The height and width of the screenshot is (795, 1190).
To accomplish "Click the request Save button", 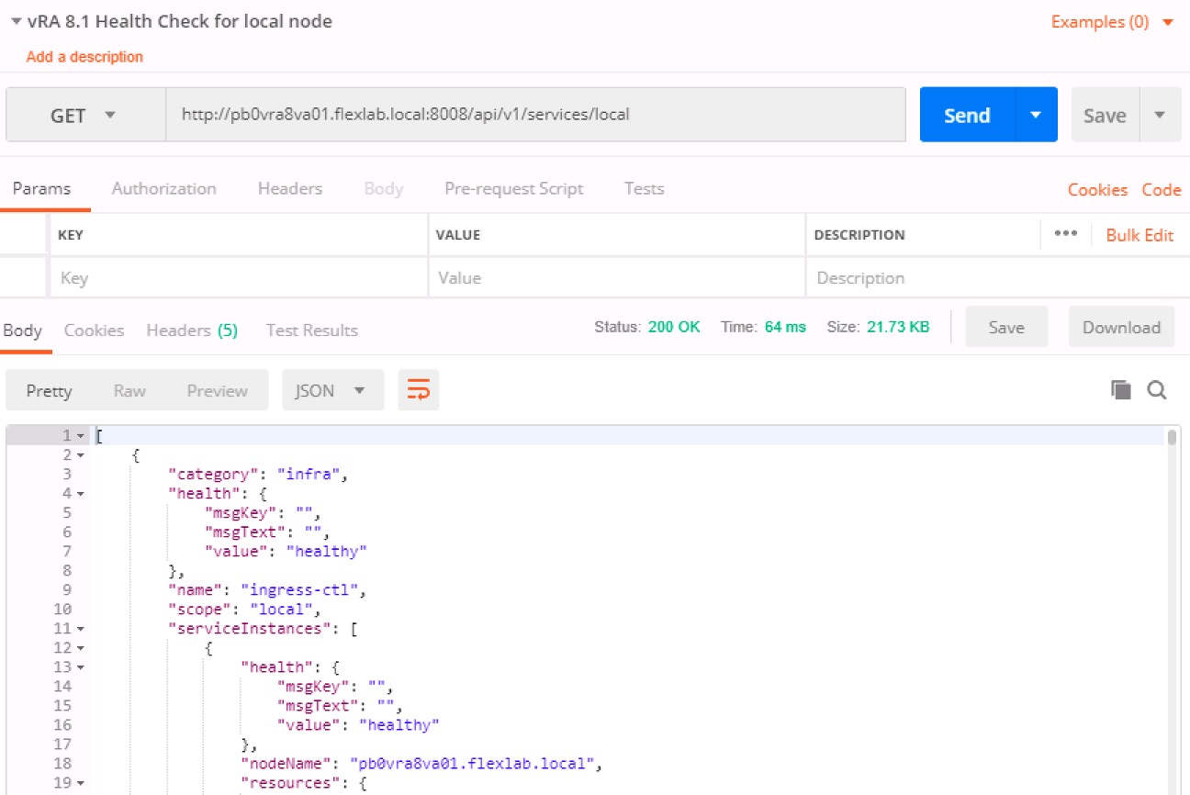I will (x=1105, y=115).
